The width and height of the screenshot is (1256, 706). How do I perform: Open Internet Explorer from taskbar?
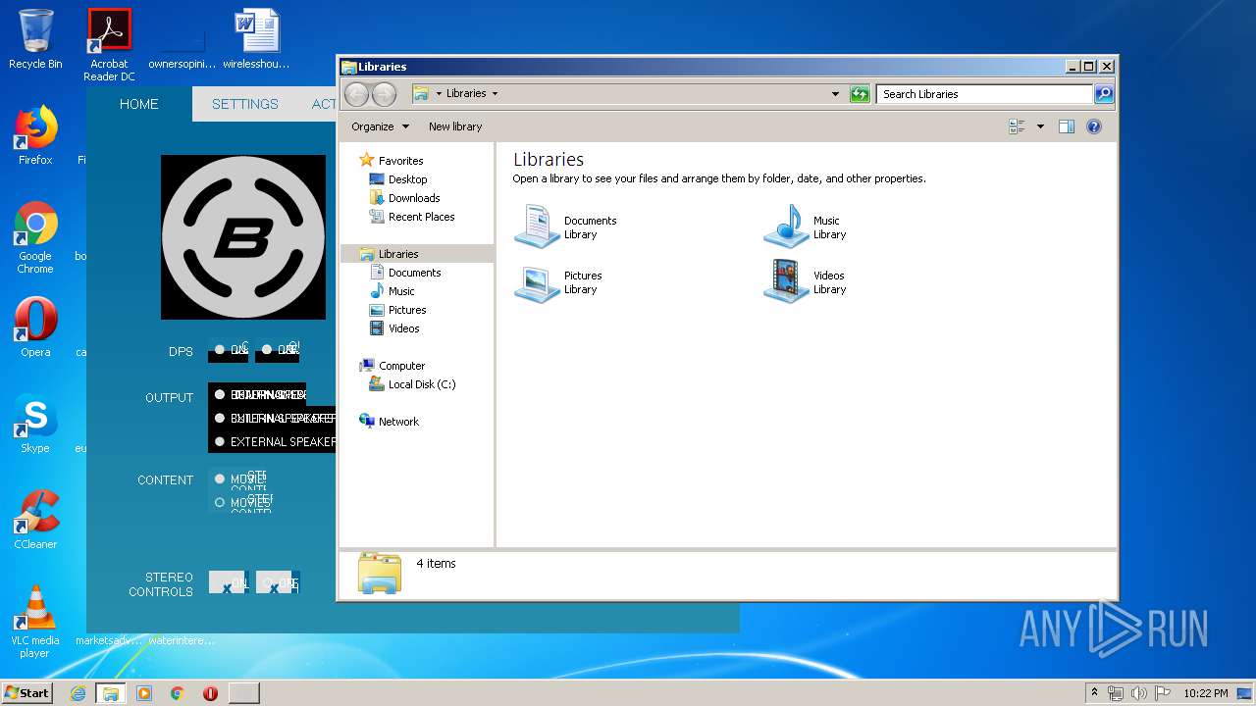click(x=78, y=693)
